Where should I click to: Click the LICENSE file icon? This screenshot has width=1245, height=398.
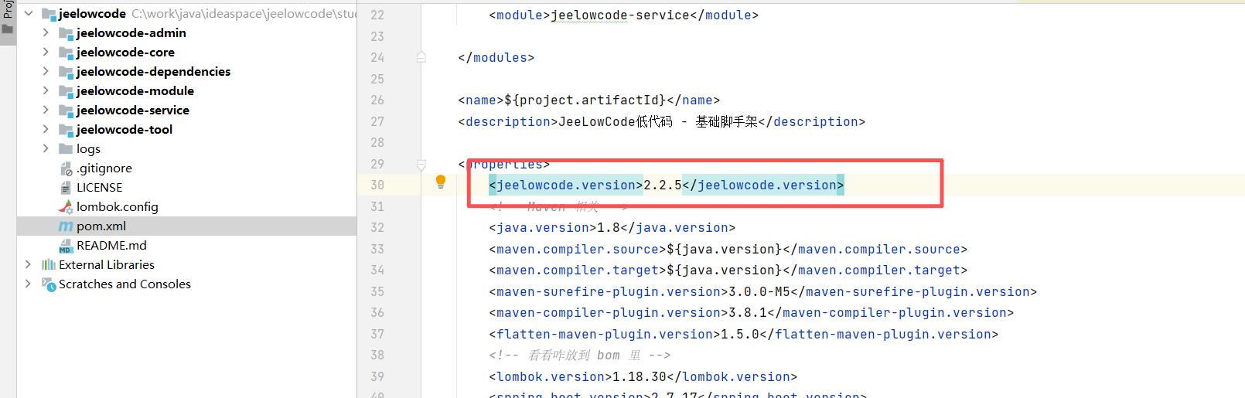coord(66,188)
